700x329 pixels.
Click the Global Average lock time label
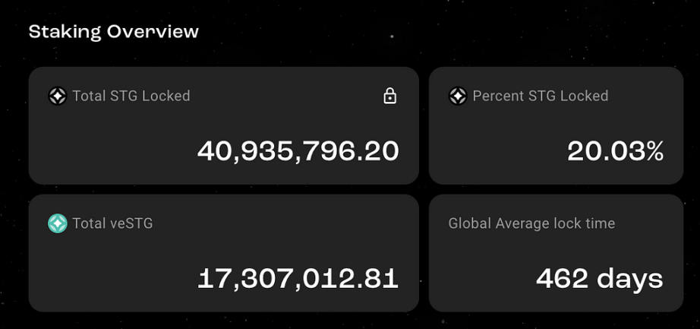pos(531,223)
